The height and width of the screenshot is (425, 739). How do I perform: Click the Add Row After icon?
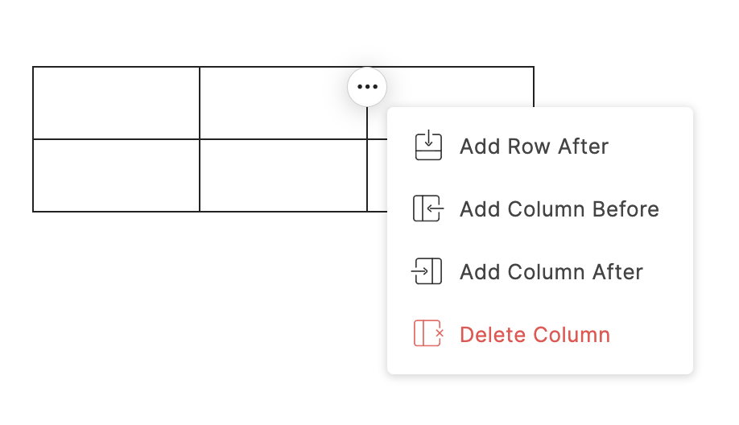pyautogui.click(x=428, y=146)
